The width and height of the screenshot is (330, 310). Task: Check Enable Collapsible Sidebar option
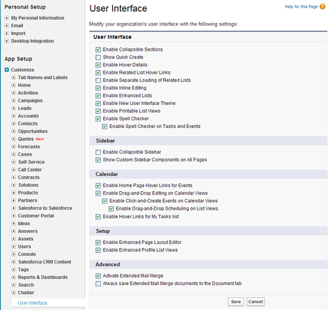click(x=98, y=152)
